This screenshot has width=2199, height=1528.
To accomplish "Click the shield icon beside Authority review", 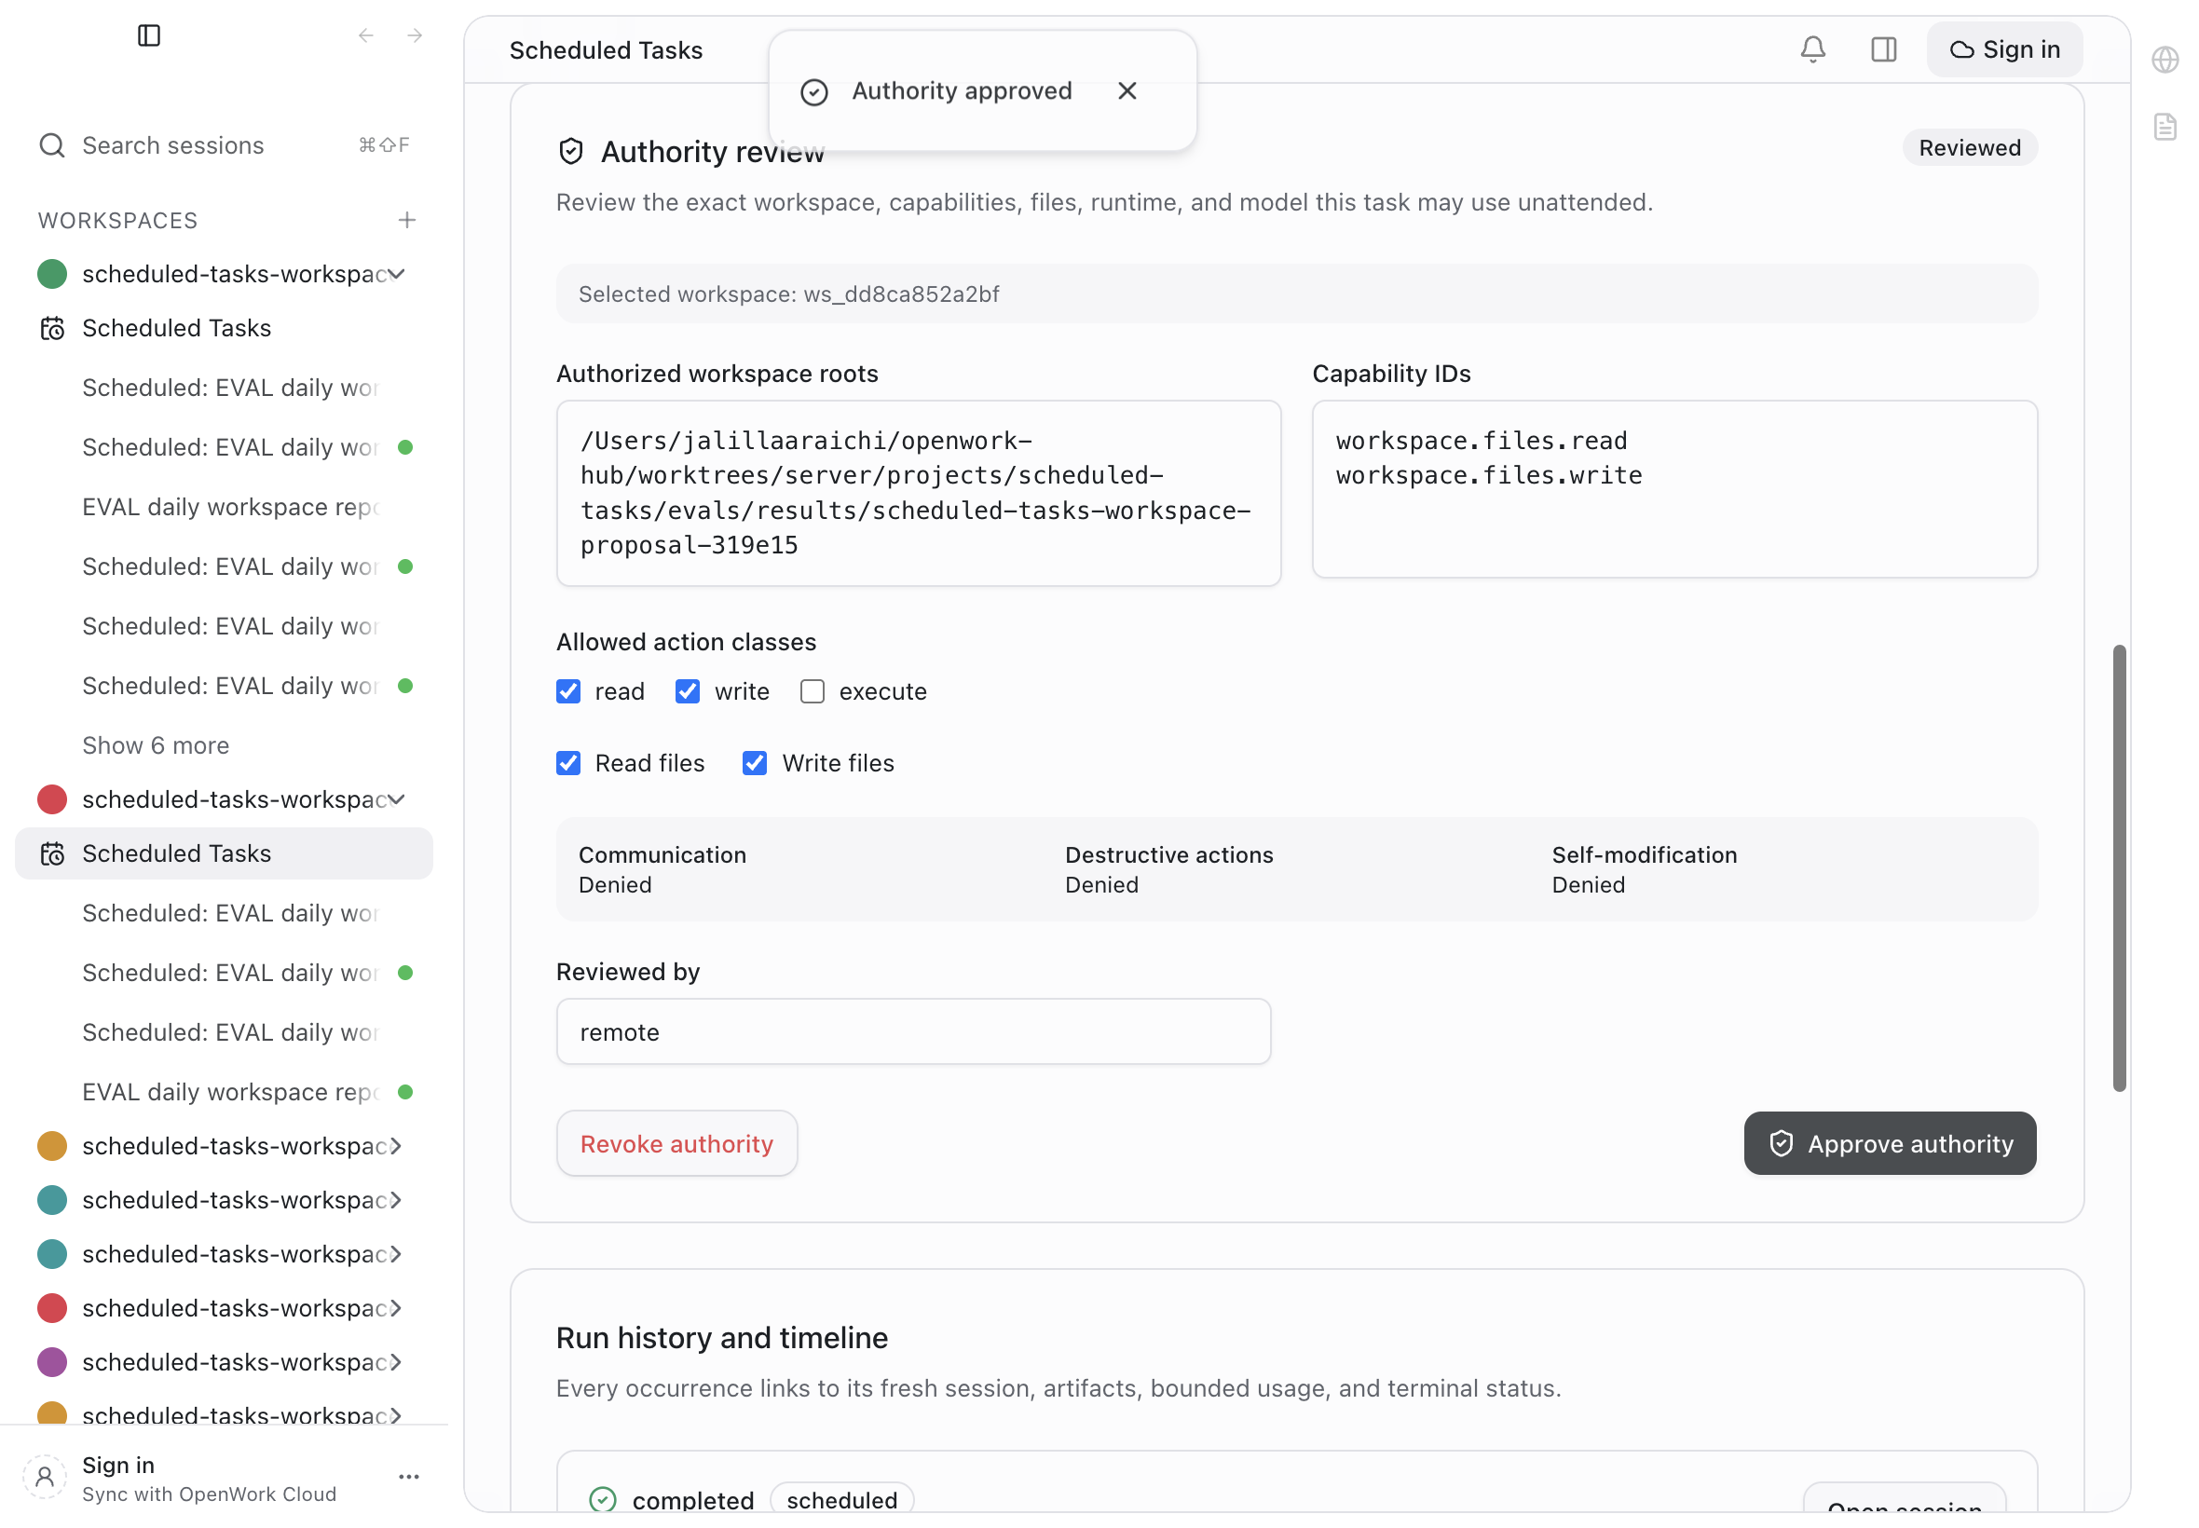I will pos(570,151).
